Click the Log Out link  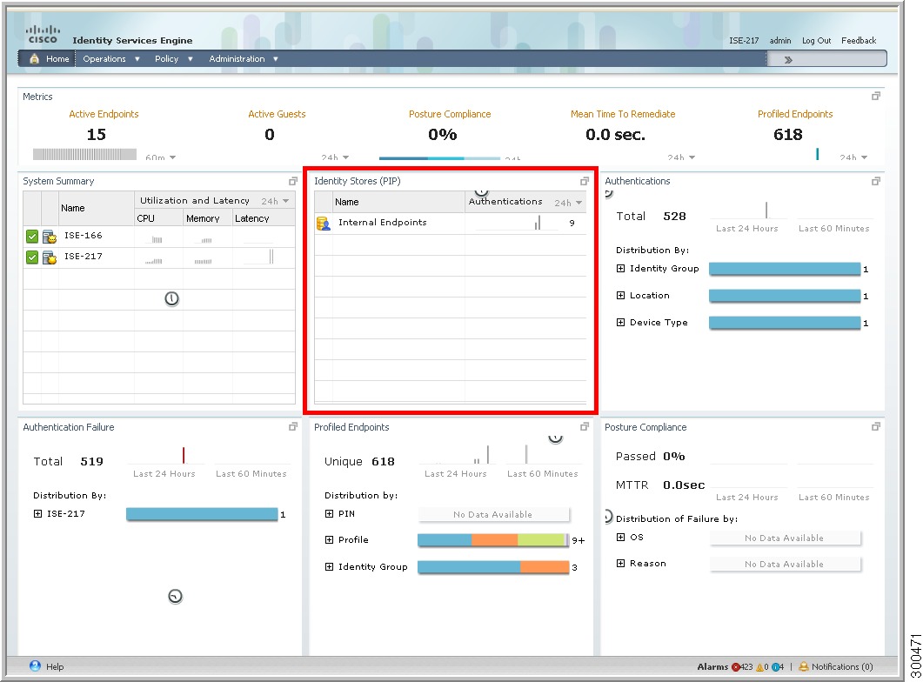tap(817, 41)
